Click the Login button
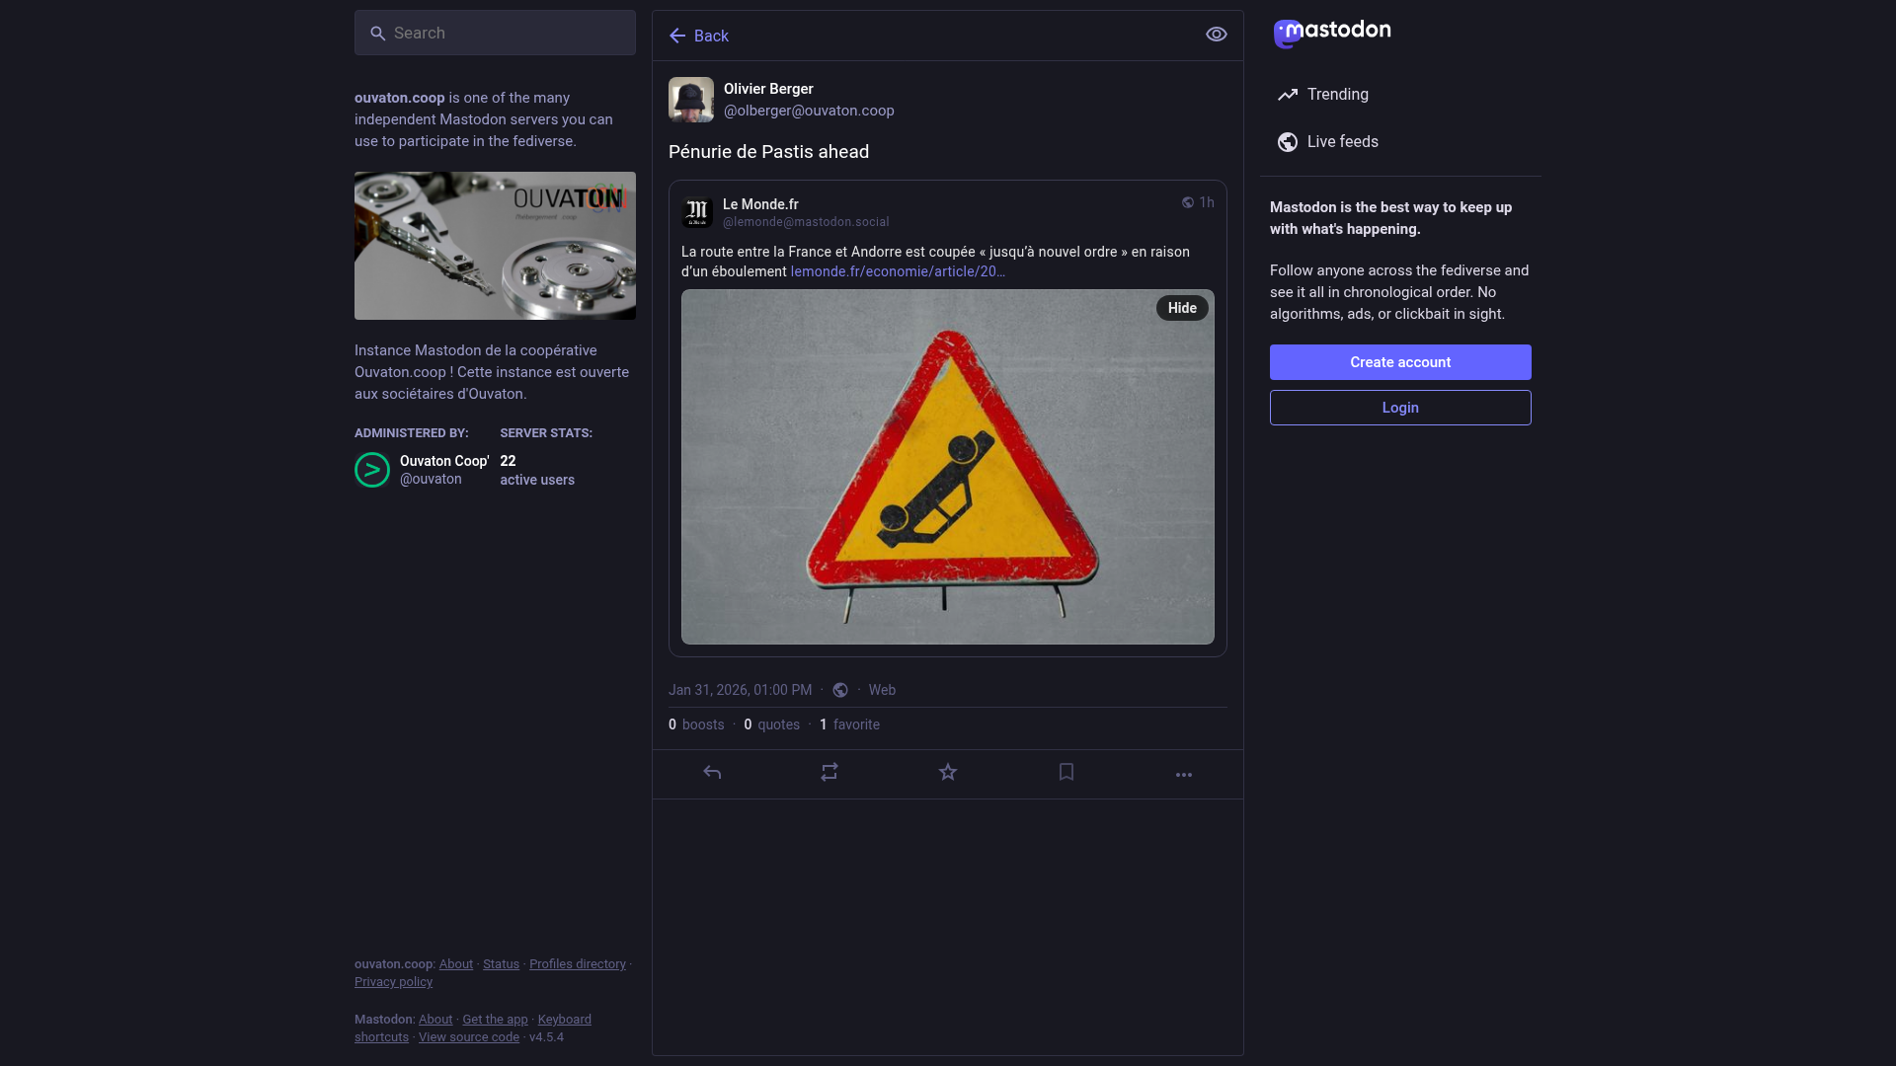Viewport: 1896px width, 1066px height. 1400,408
